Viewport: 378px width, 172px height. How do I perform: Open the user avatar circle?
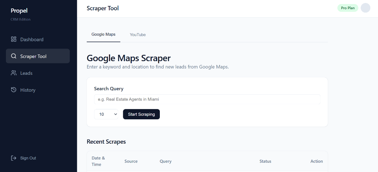tap(365, 8)
